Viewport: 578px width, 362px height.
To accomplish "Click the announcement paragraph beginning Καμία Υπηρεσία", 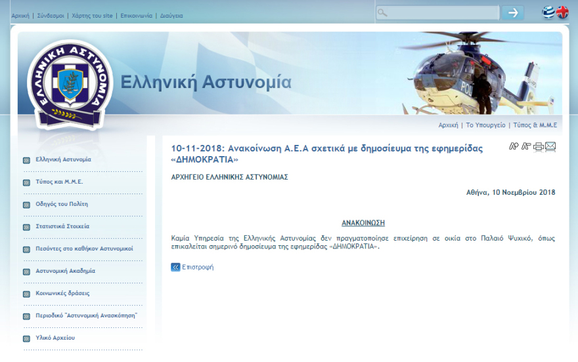I will coord(363,243).
